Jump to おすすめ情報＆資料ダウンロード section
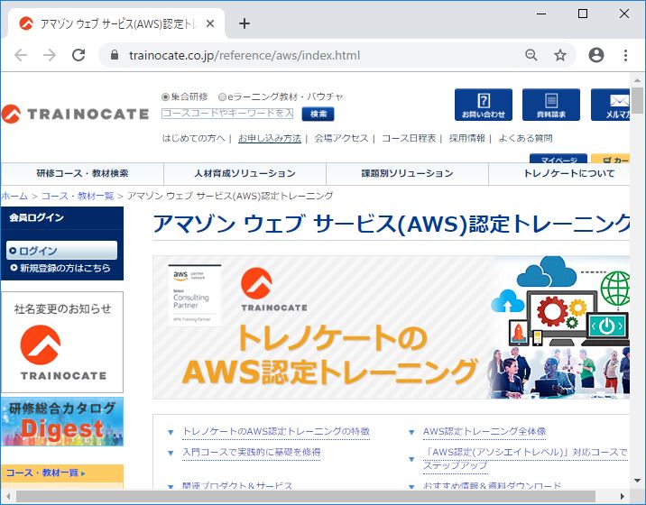 tap(492, 485)
